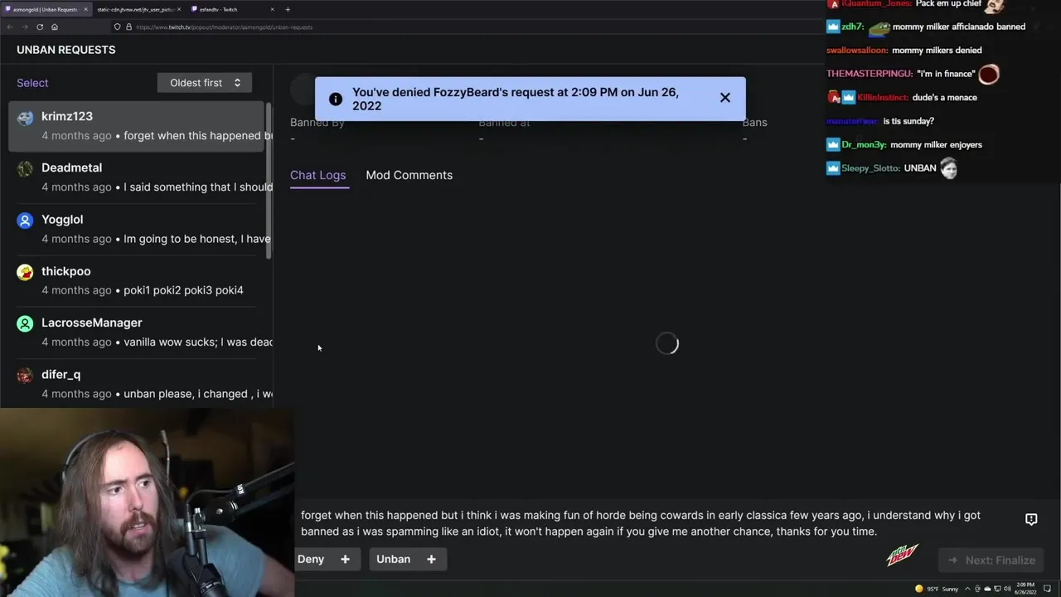
Task: Click swallowsalloon username in chat
Action: 857,51
